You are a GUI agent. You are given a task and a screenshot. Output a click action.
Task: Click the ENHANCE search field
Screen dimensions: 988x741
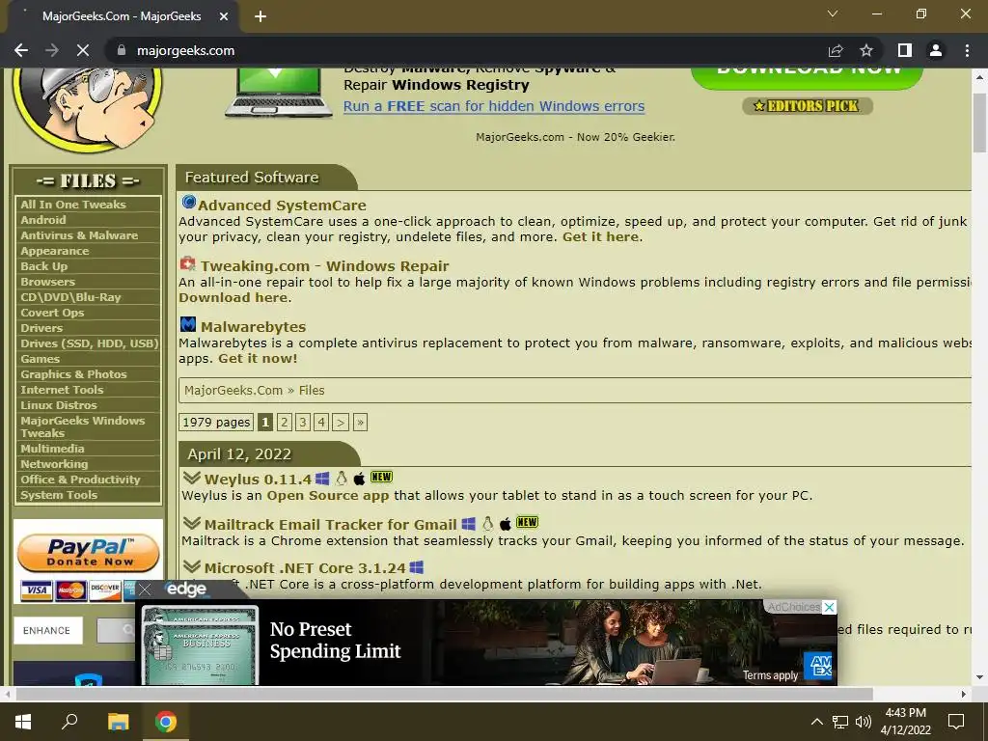(48, 631)
